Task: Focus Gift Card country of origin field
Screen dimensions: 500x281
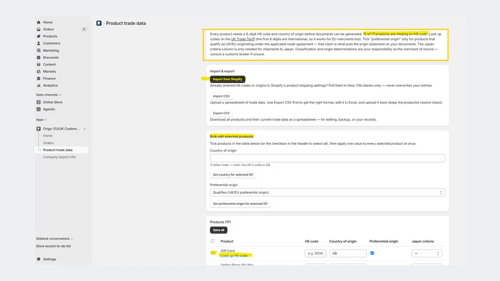Action: coord(348,254)
